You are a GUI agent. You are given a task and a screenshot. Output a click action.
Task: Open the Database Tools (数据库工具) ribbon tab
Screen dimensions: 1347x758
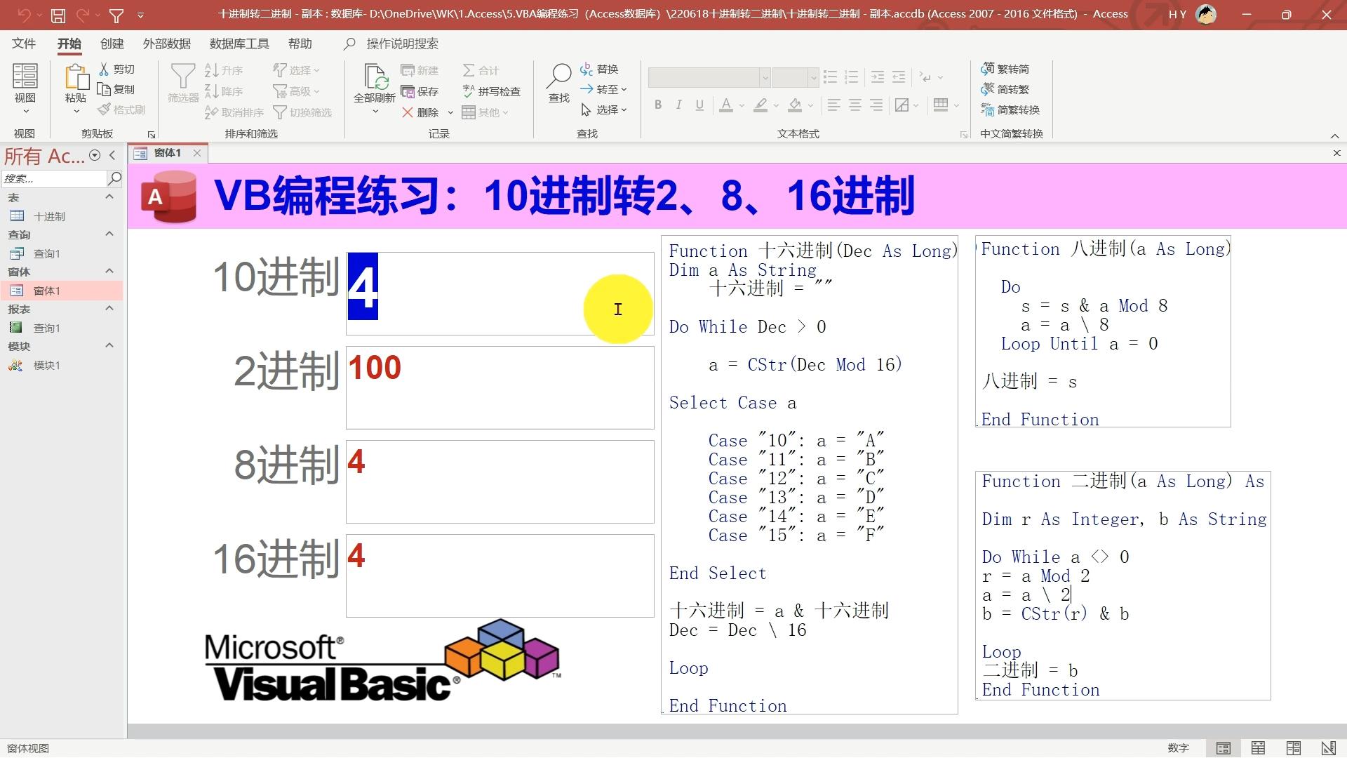239,44
